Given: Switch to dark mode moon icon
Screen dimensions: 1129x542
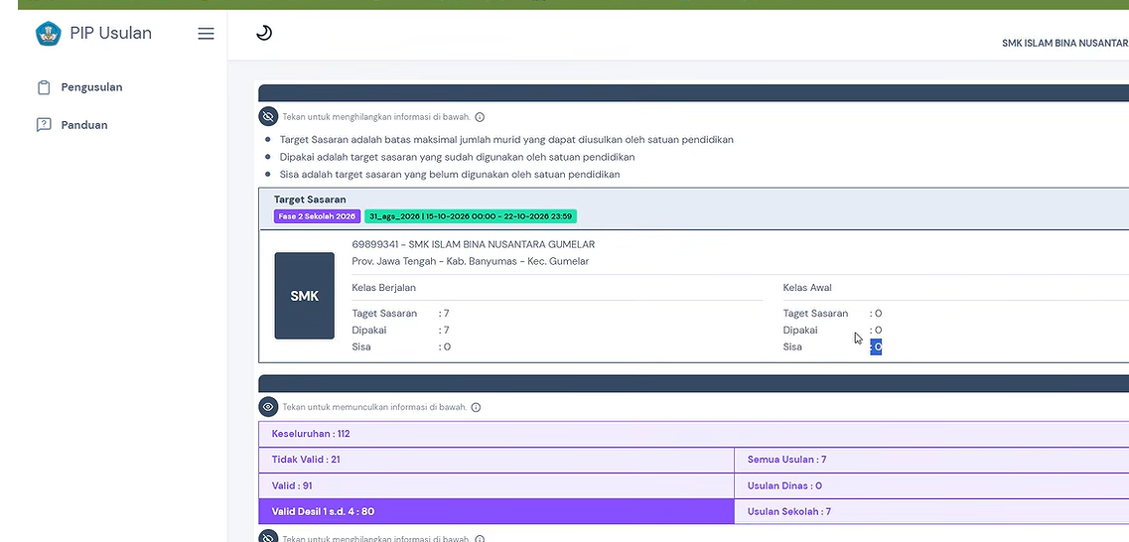Looking at the screenshot, I should tap(264, 33).
